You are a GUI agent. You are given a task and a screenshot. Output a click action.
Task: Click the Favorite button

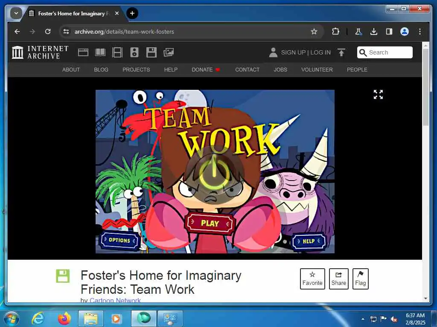(x=312, y=278)
